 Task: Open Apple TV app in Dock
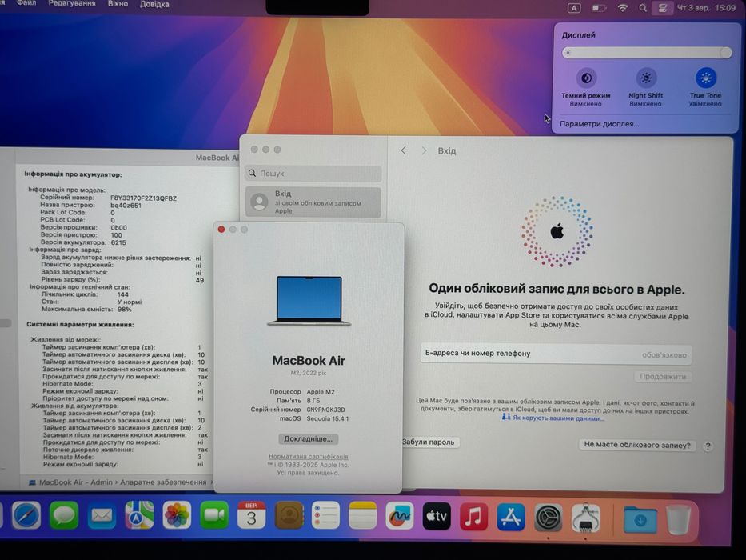pyautogui.click(x=437, y=517)
